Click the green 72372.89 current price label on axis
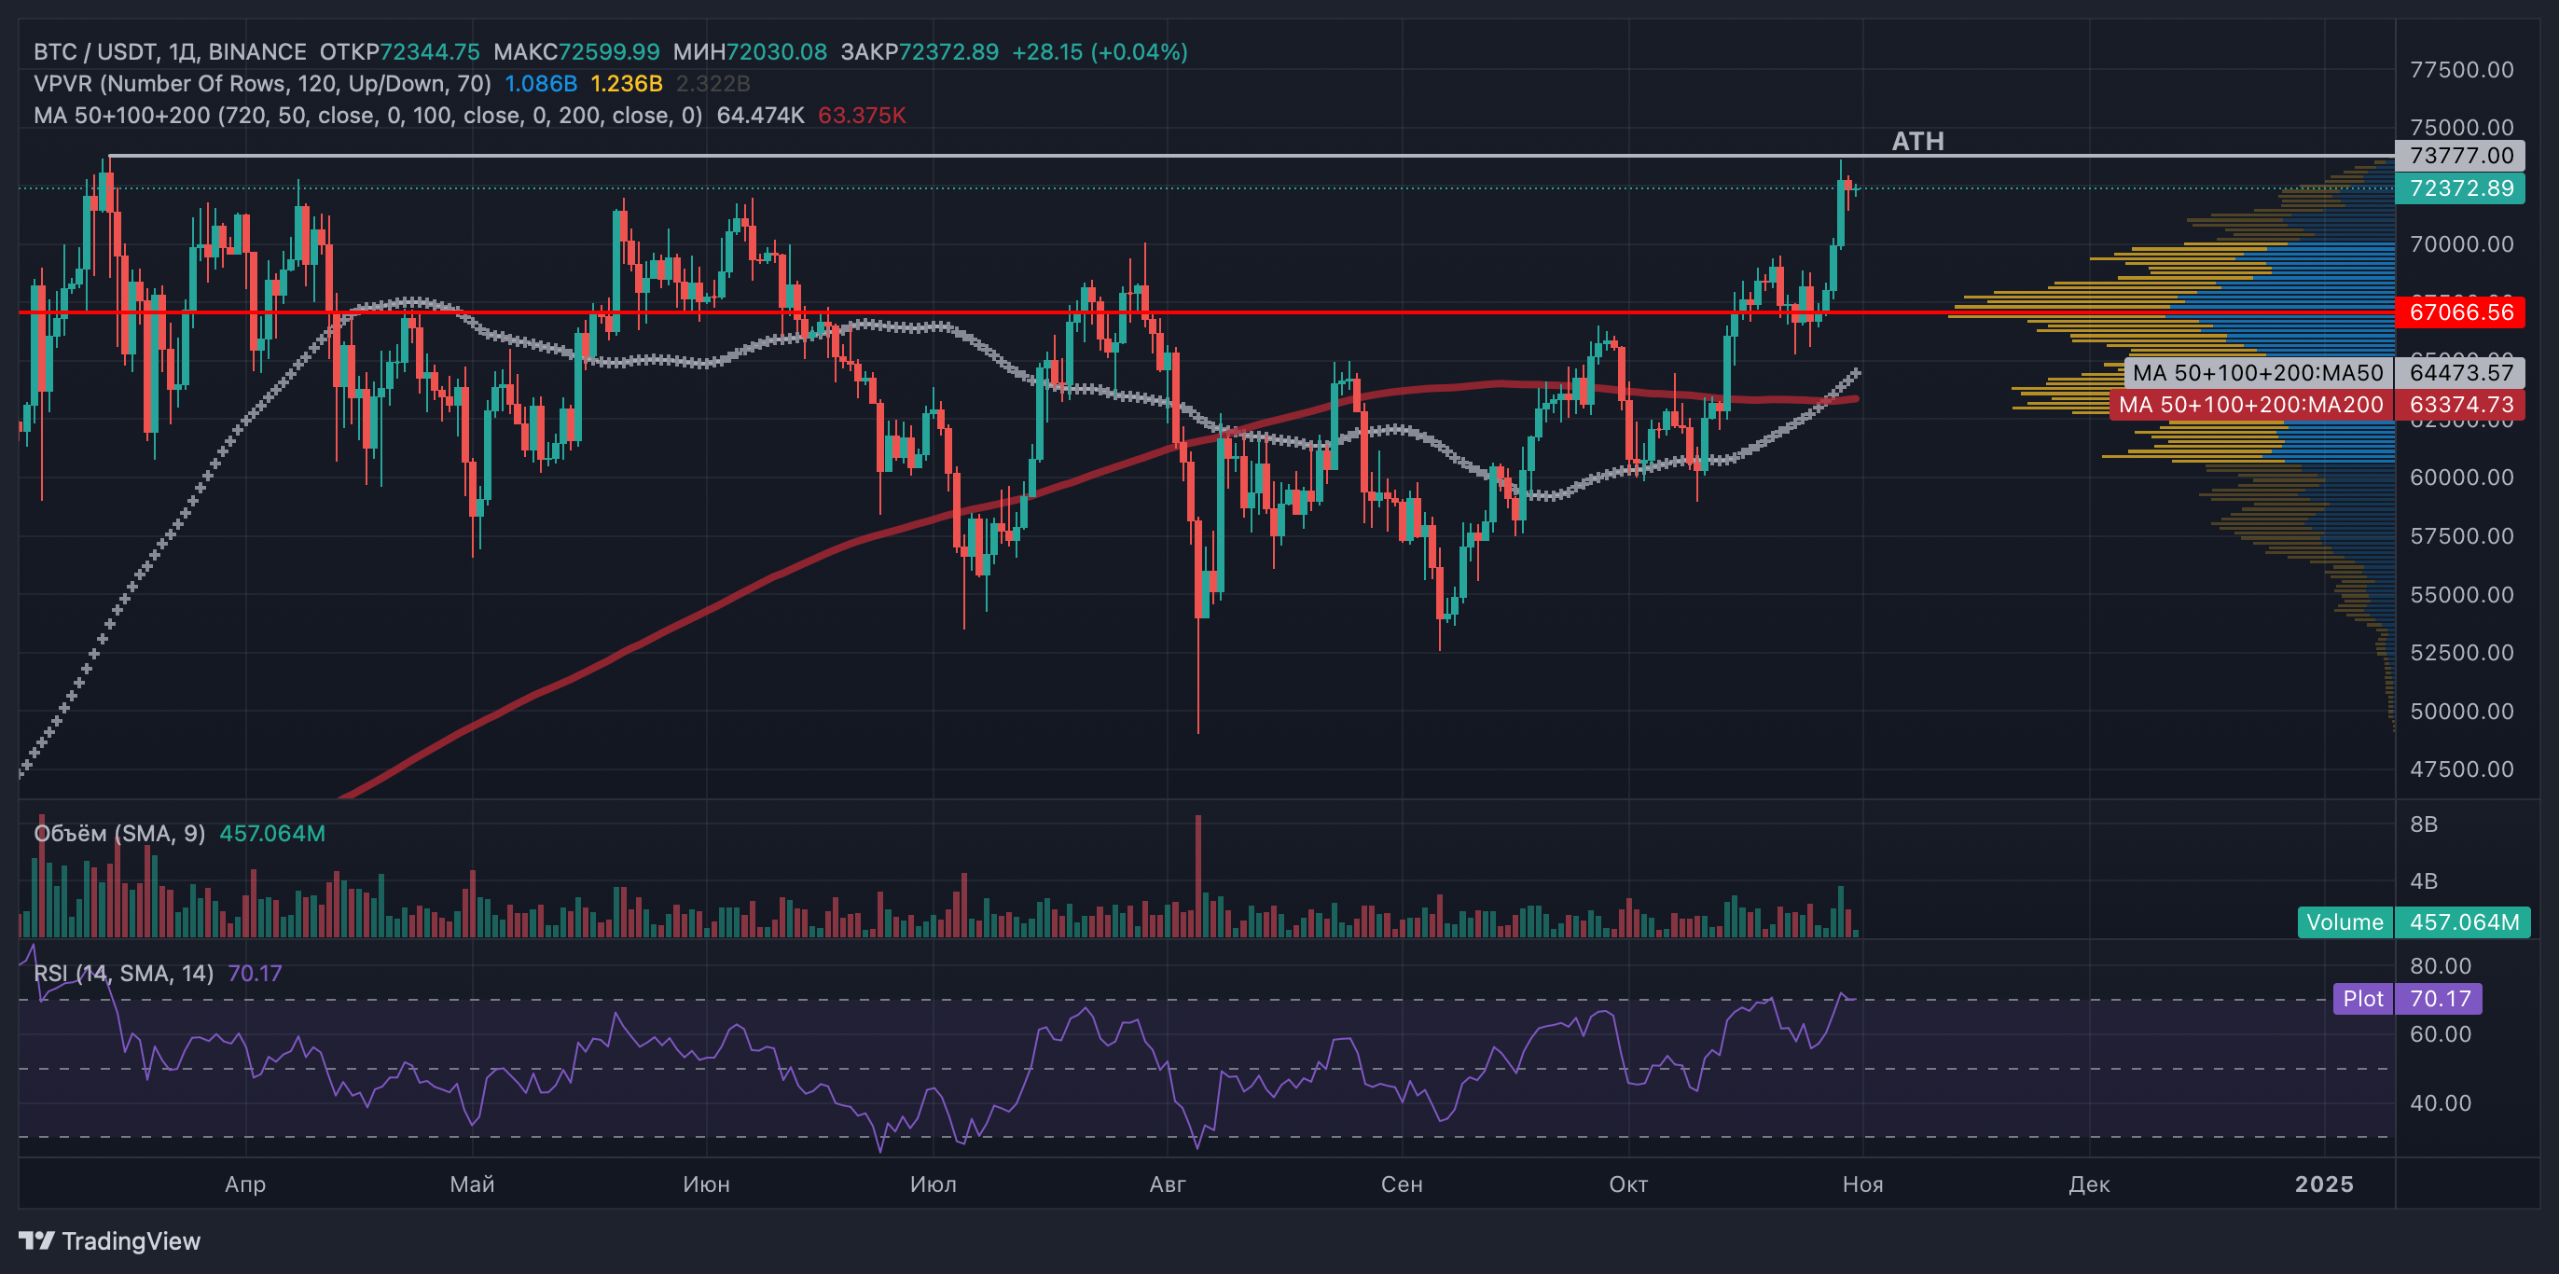The image size is (2559, 1274). tap(2459, 187)
